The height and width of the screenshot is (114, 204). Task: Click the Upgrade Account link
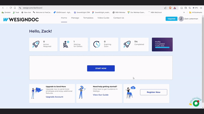point(54,97)
